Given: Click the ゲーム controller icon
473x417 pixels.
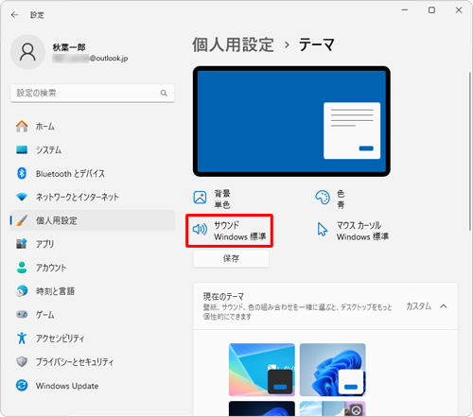Looking at the screenshot, I should pyautogui.click(x=22, y=314).
